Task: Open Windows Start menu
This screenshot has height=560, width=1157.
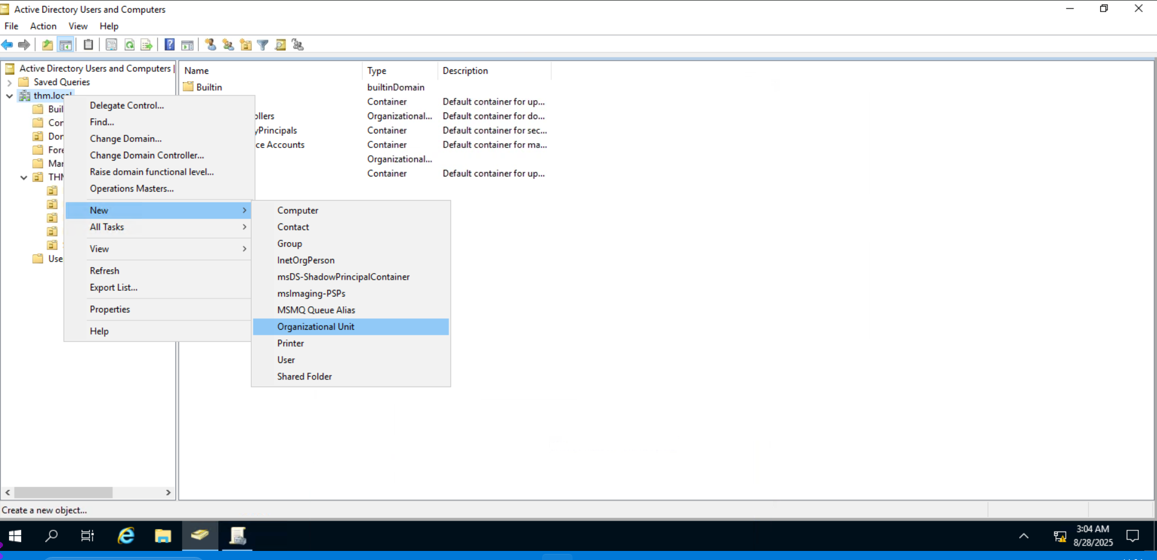Action: pos(15,536)
